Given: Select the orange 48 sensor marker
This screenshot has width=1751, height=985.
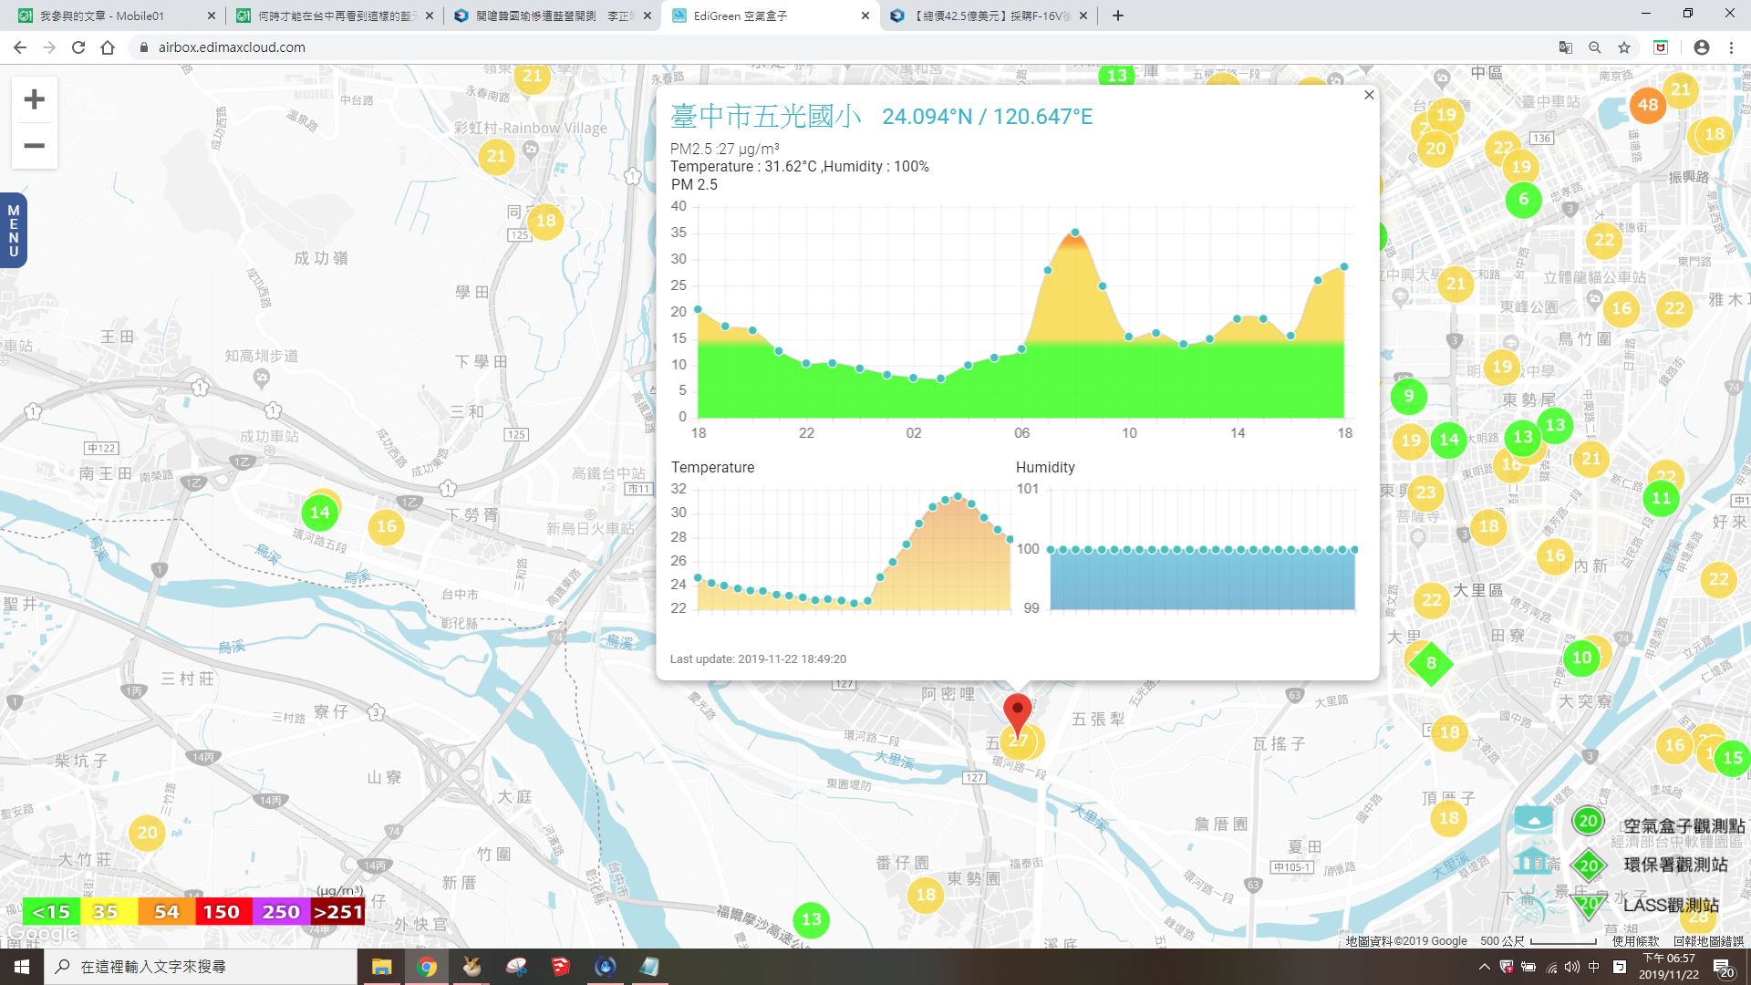Looking at the screenshot, I should click(x=1647, y=104).
